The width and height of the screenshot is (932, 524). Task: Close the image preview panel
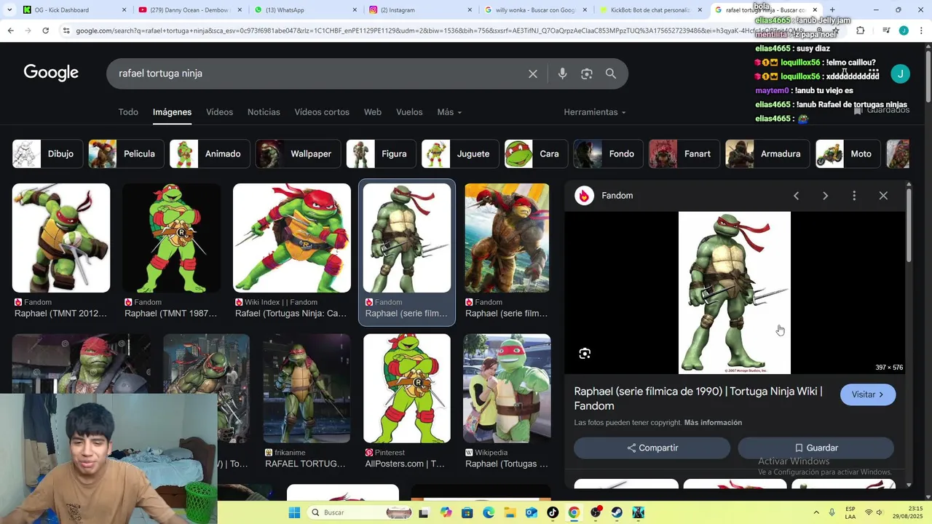(883, 196)
